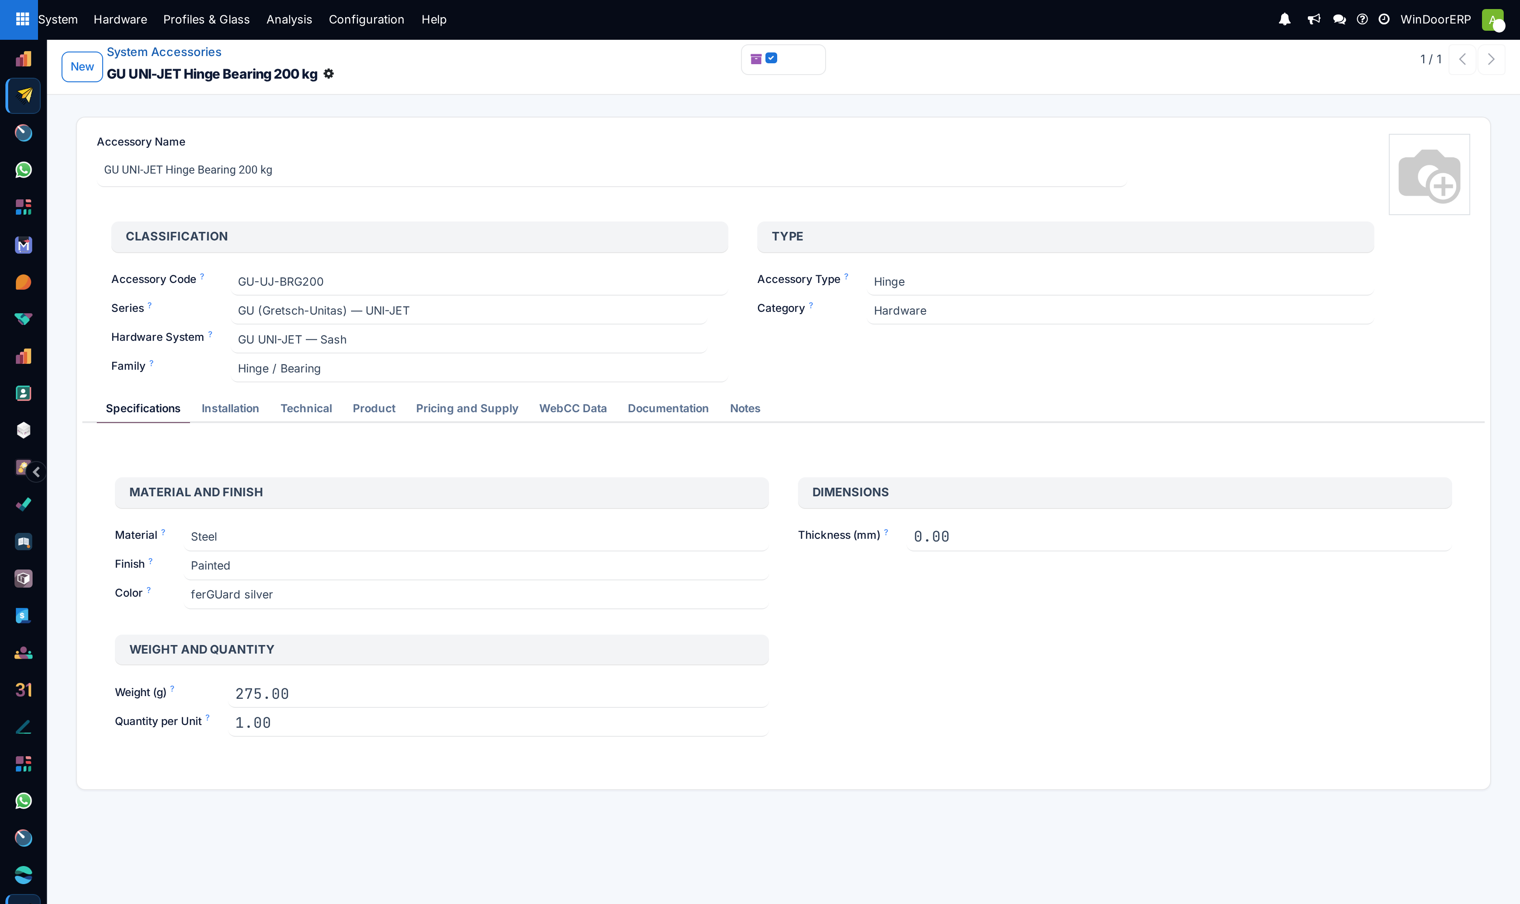Open the open-book app icon

23,541
